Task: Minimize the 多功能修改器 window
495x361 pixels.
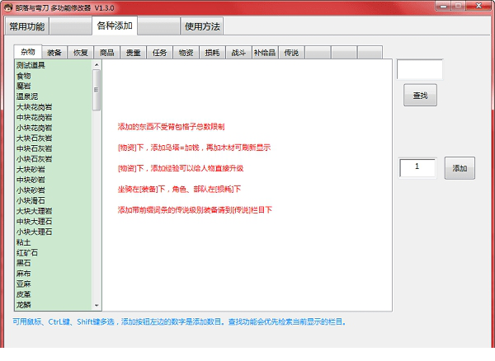Action: [x=443, y=6]
